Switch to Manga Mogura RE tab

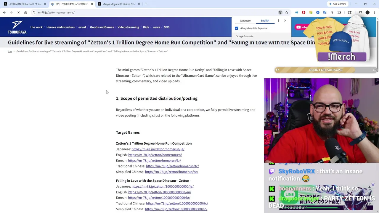pyautogui.click(x=119, y=4)
